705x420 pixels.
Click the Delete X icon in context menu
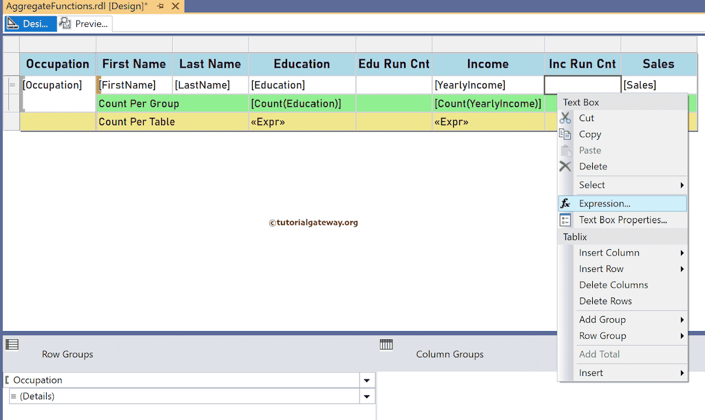click(x=565, y=167)
